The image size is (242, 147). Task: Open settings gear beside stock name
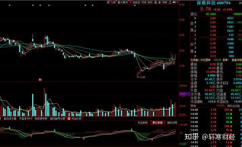pos(240,3)
